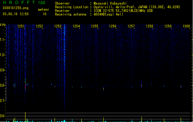Click the red meteor echo near 1251

25,86
